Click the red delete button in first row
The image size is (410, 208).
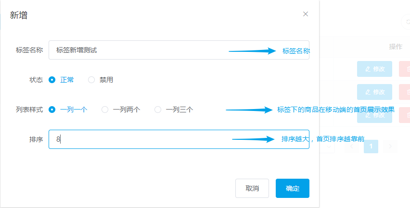pyautogui.click(x=405, y=69)
